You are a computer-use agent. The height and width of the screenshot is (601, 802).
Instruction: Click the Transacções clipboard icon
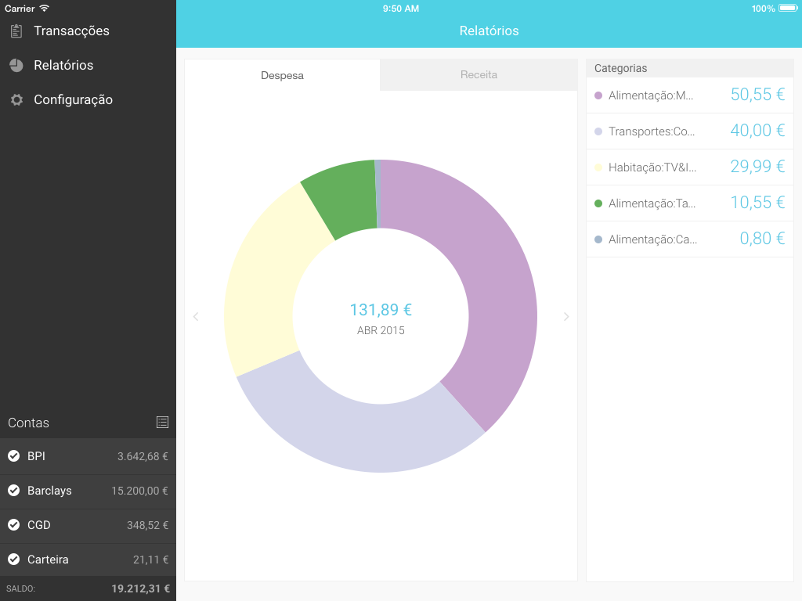point(16,31)
